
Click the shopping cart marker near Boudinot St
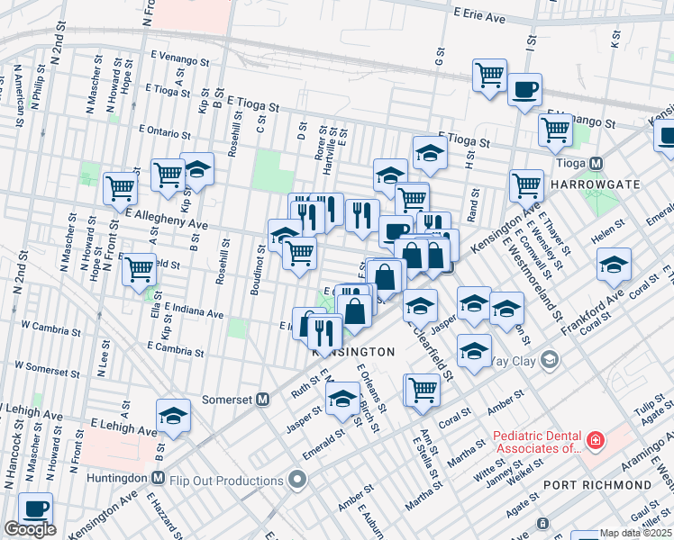pyautogui.click(x=299, y=257)
